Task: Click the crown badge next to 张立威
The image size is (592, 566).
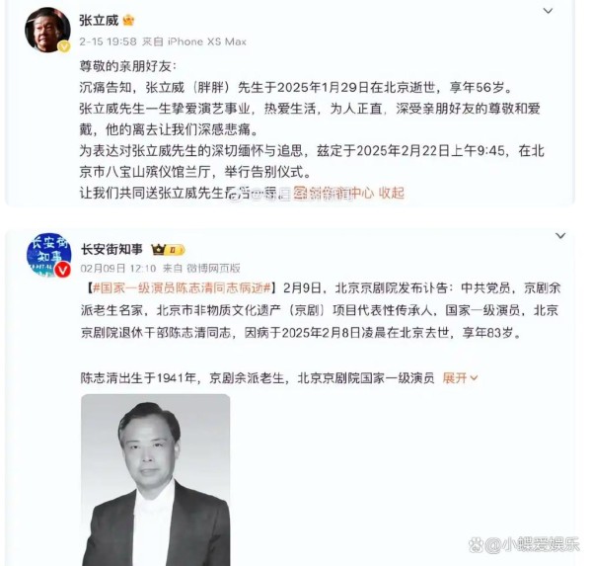Action: click(x=128, y=20)
